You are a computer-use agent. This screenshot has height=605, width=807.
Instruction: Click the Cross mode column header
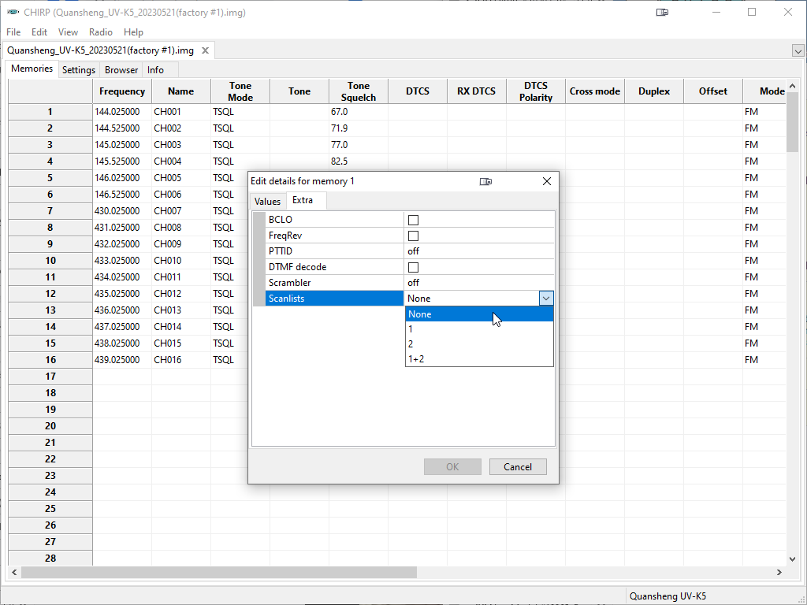click(x=595, y=91)
